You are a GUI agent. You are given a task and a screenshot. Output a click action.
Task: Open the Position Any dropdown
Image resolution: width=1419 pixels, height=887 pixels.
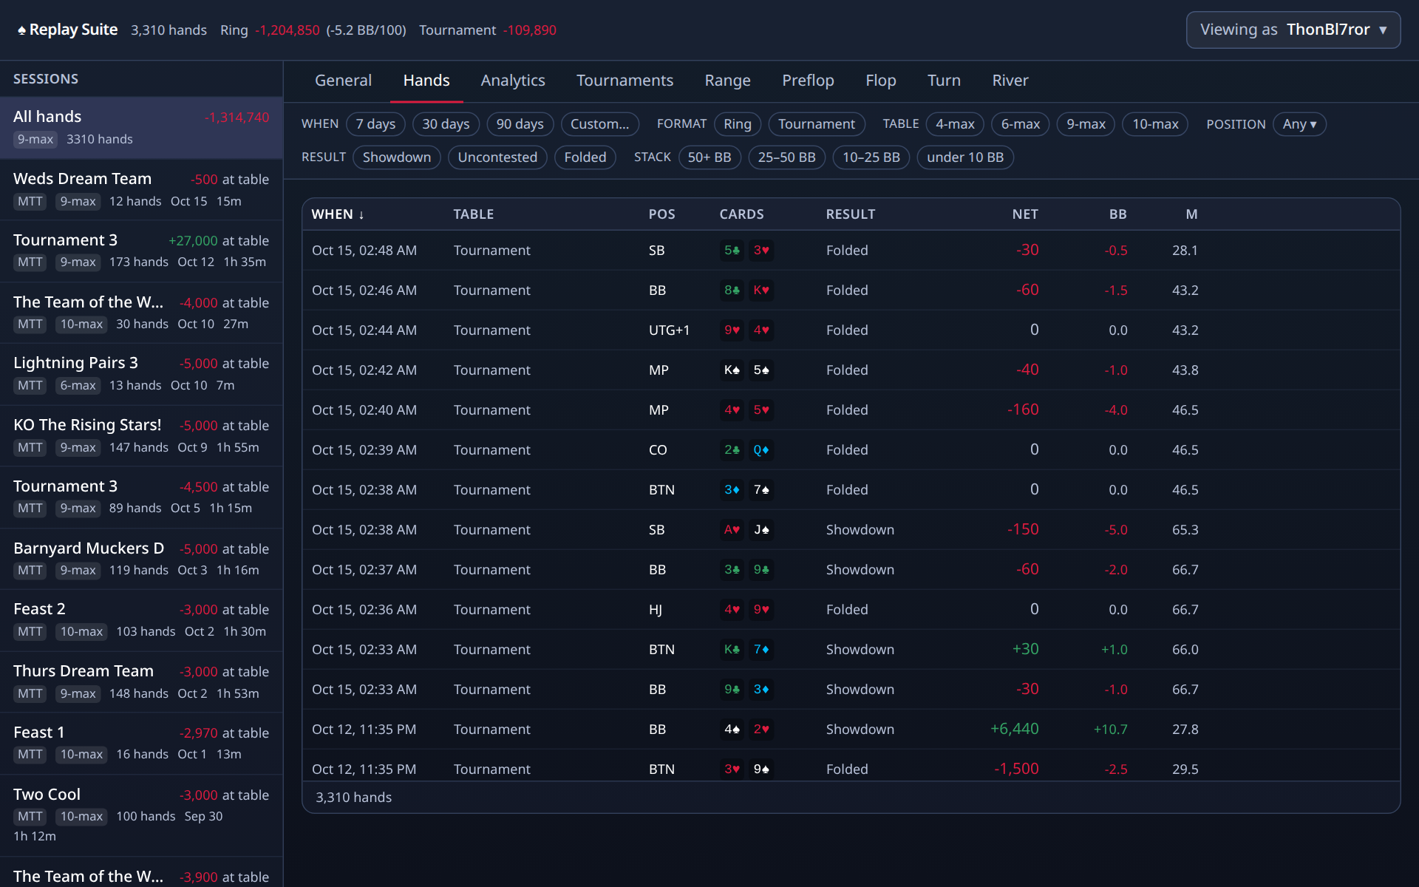tap(1299, 124)
